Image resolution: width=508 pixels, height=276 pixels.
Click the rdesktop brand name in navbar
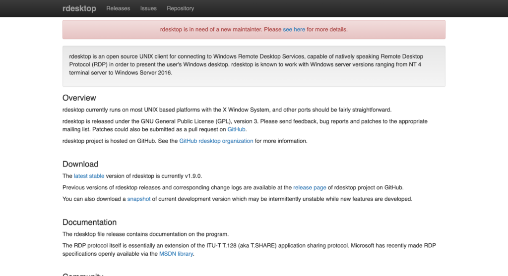point(79,8)
